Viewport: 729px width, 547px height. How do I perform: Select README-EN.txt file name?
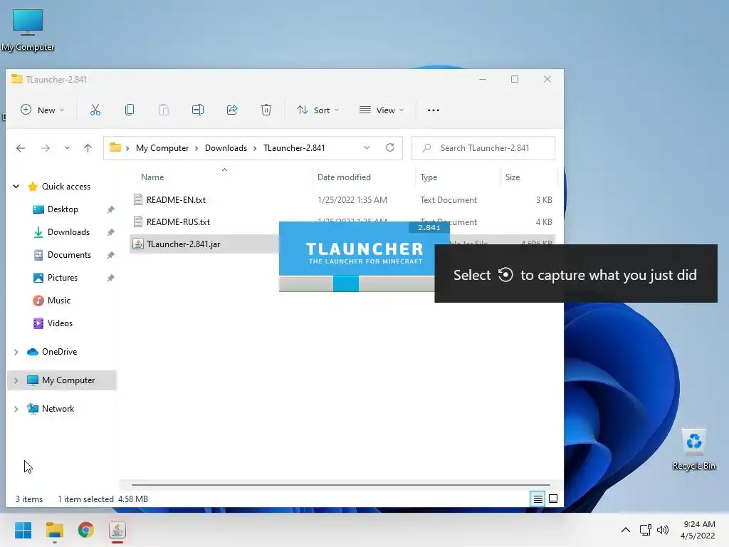pos(177,199)
